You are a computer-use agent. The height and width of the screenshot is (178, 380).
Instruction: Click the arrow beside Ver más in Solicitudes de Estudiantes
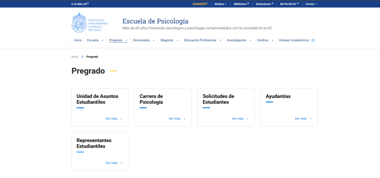(247, 119)
